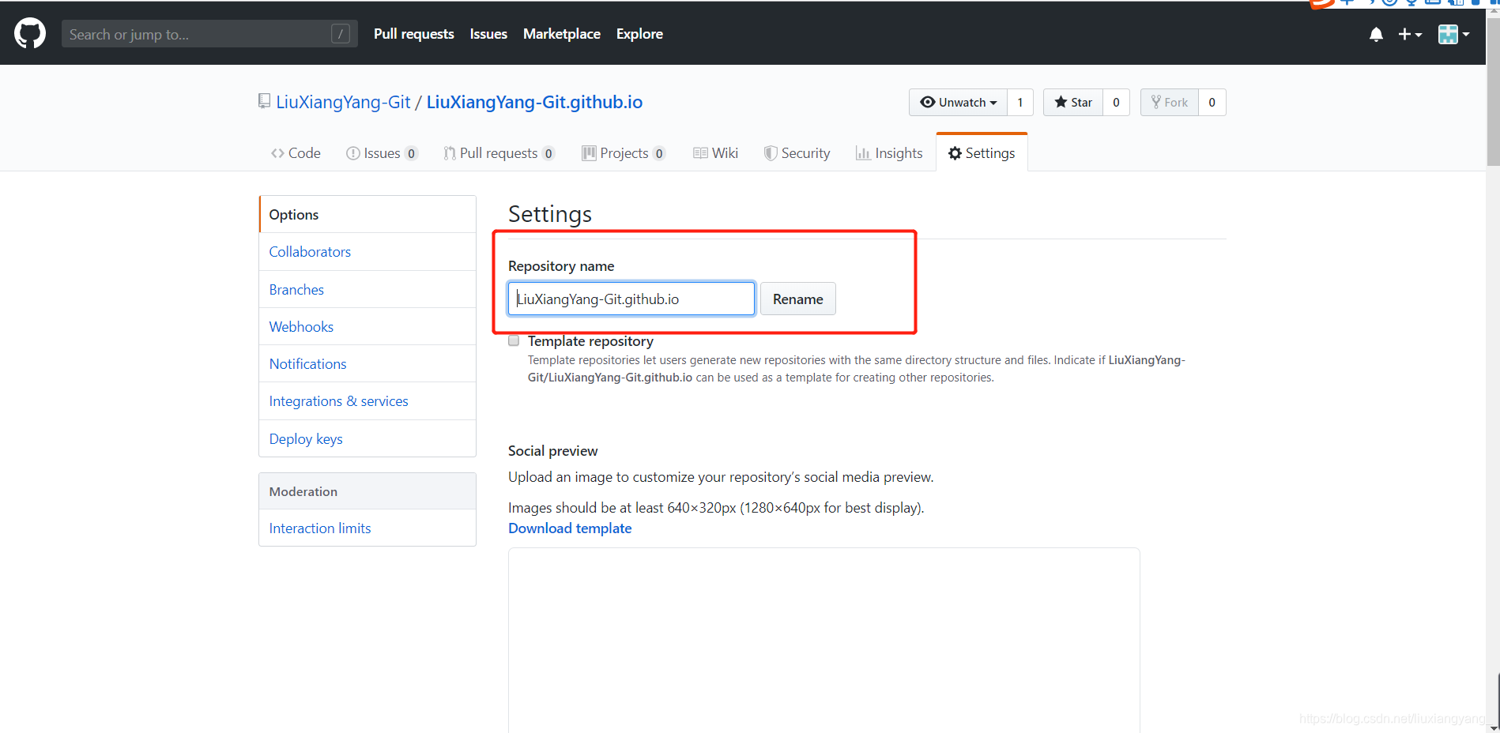
Task: Open Pull requests in top navigation
Action: coord(414,34)
